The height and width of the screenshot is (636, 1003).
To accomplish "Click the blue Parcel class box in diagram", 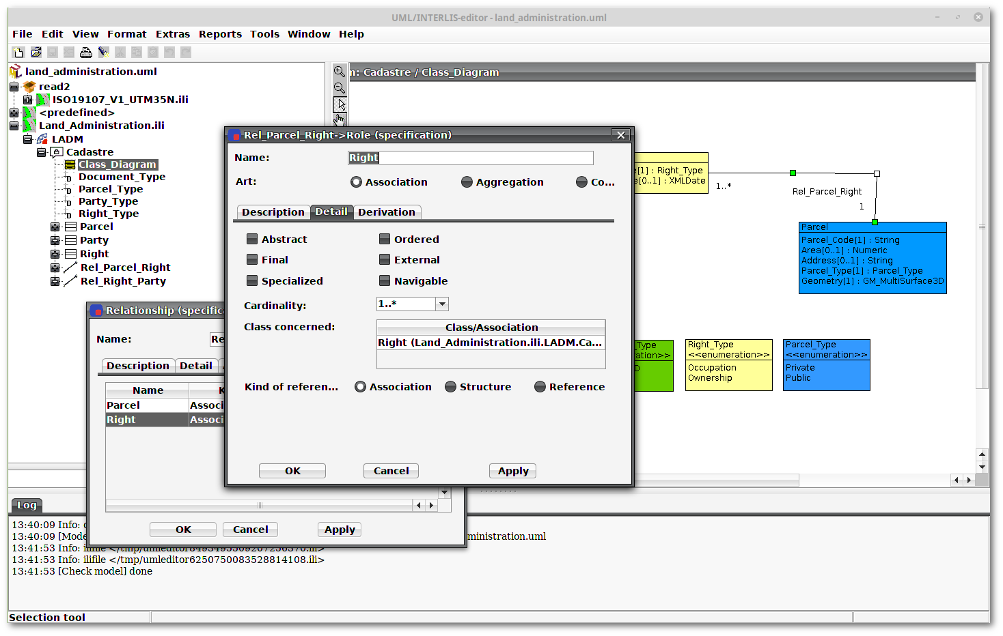I will tap(873, 258).
